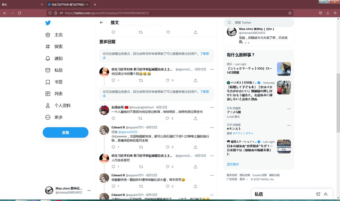Open 报道ステーション news thumbnail
This screenshot has height=201, width=340.
(284, 146)
